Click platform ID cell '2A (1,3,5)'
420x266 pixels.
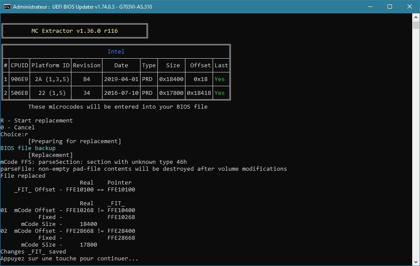pyautogui.click(x=52, y=79)
